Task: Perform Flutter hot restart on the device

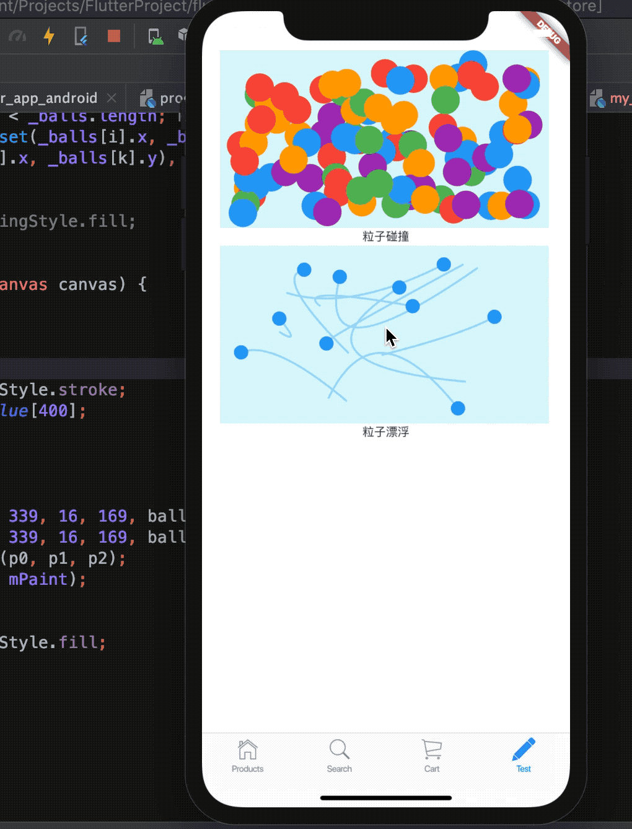Action: point(81,36)
